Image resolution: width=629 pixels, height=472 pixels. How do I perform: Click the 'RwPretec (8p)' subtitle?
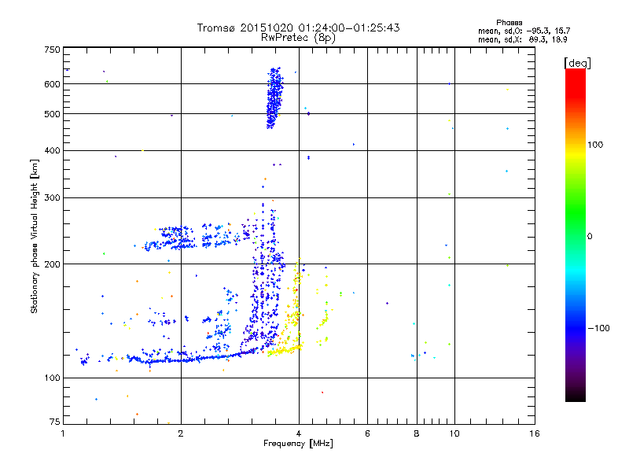tap(298, 38)
